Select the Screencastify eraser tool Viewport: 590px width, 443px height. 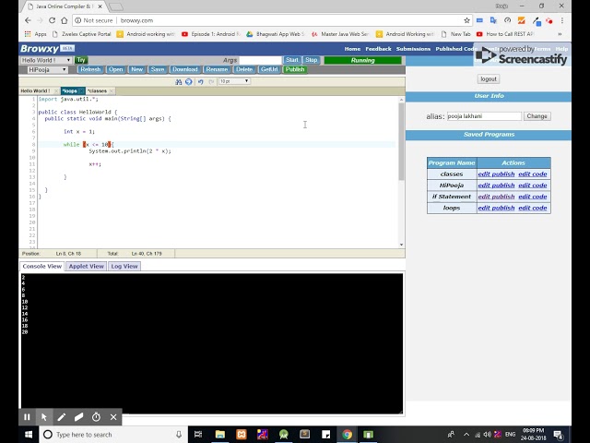(78, 417)
